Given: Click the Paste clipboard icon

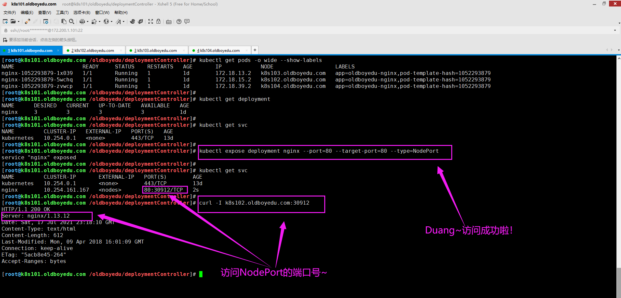Looking at the screenshot, I should 64,21.
